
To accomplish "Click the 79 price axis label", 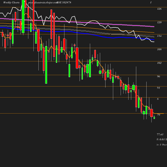I will pyautogui.click(x=159, y=115).
